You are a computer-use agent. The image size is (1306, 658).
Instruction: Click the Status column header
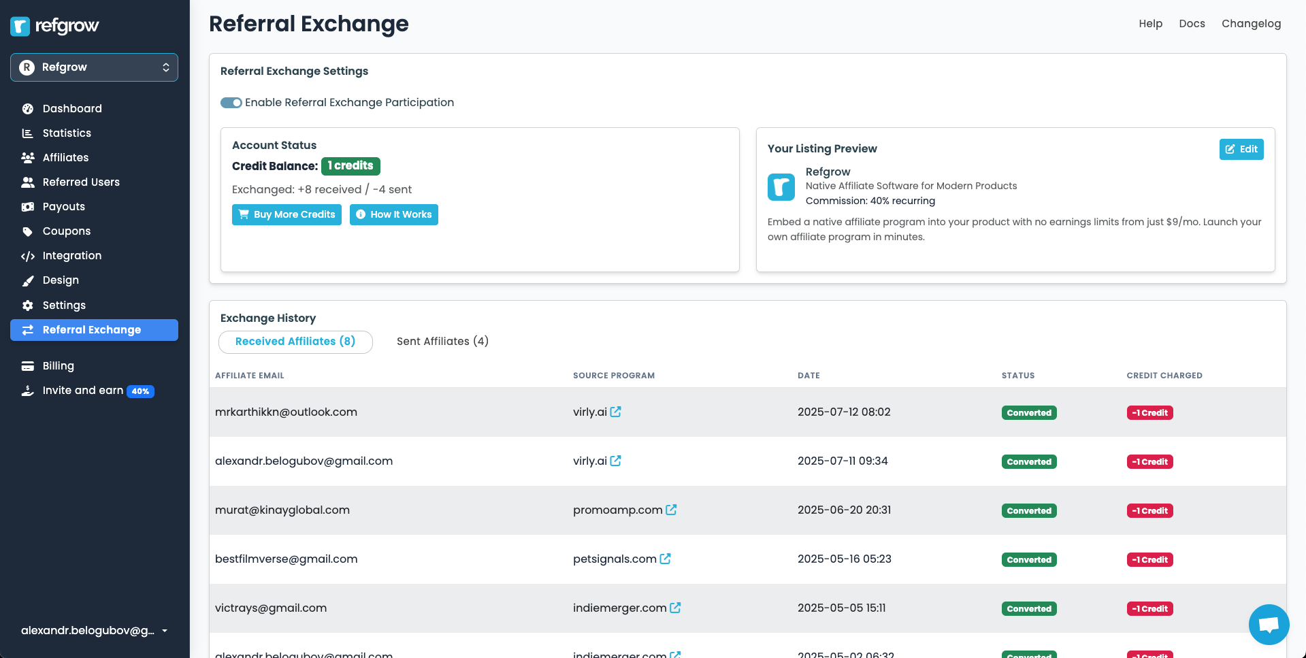(x=1018, y=376)
